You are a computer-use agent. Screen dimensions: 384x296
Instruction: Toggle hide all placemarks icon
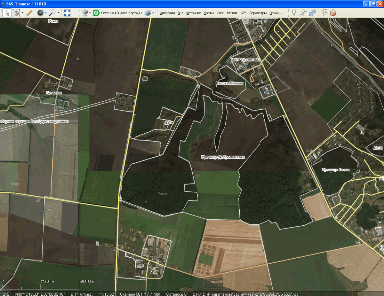click(x=333, y=13)
